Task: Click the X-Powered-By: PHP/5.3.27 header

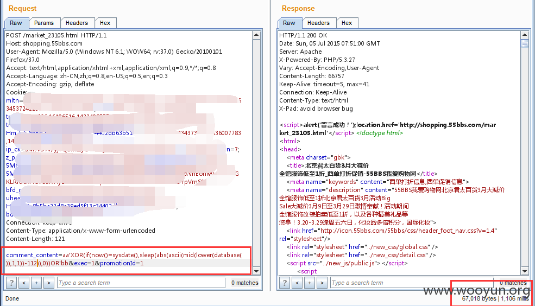Action: (x=317, y=60)
